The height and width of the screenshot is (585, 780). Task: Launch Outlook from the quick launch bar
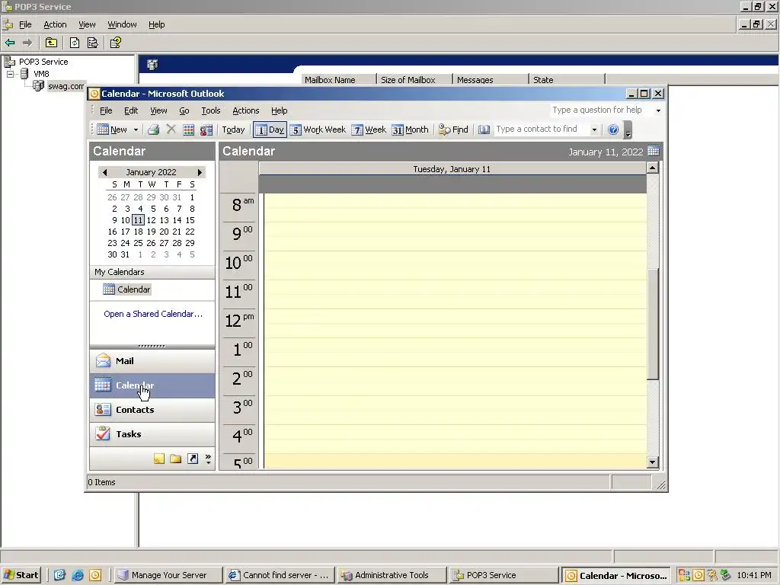tap(95, 575)
